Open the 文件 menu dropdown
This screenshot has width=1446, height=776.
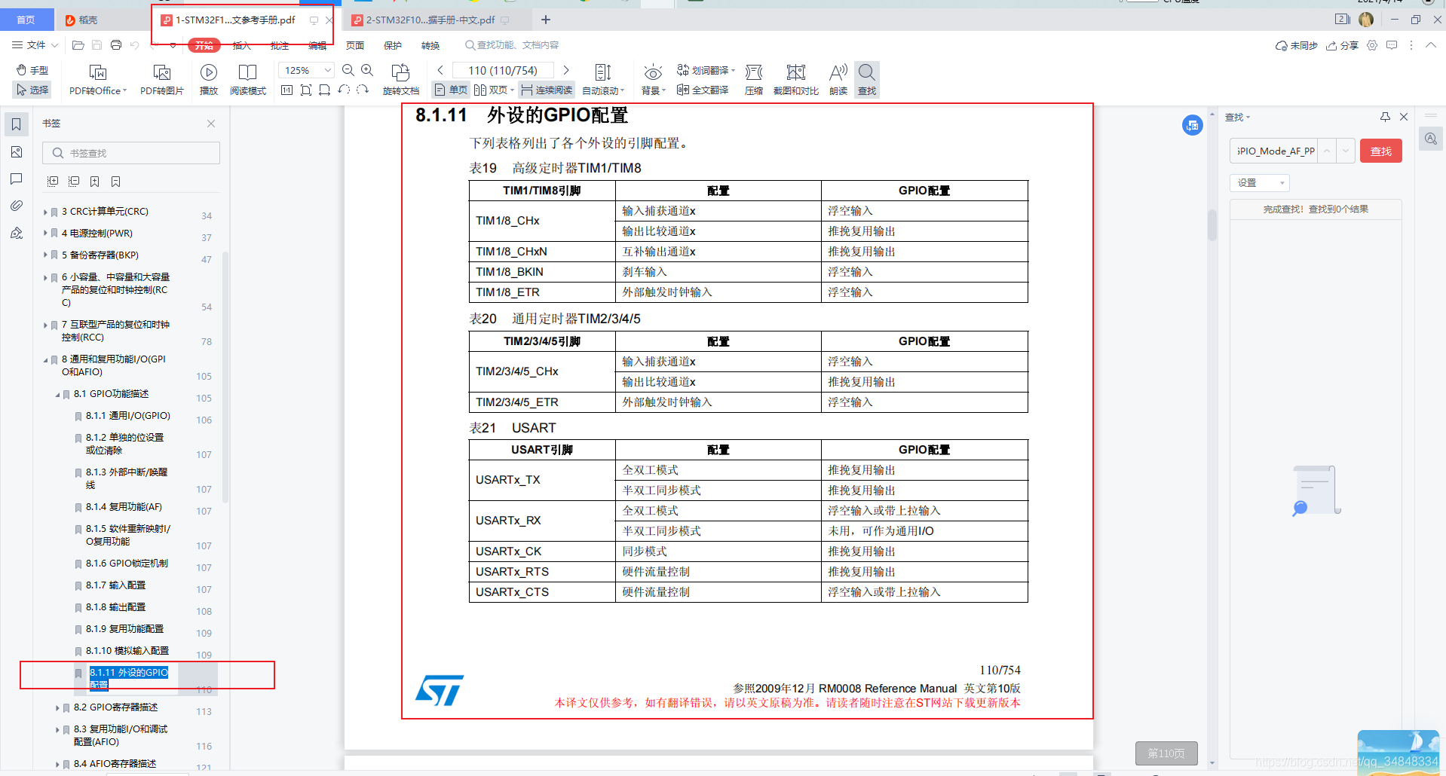[x=35, y=45]
